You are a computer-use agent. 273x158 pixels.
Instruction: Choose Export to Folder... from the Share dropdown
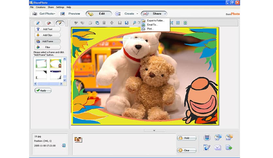point(155,21)
